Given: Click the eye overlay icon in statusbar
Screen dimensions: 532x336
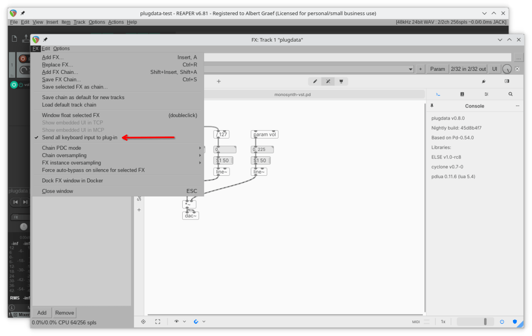Looking at the screenshot, I should point(176,322).
